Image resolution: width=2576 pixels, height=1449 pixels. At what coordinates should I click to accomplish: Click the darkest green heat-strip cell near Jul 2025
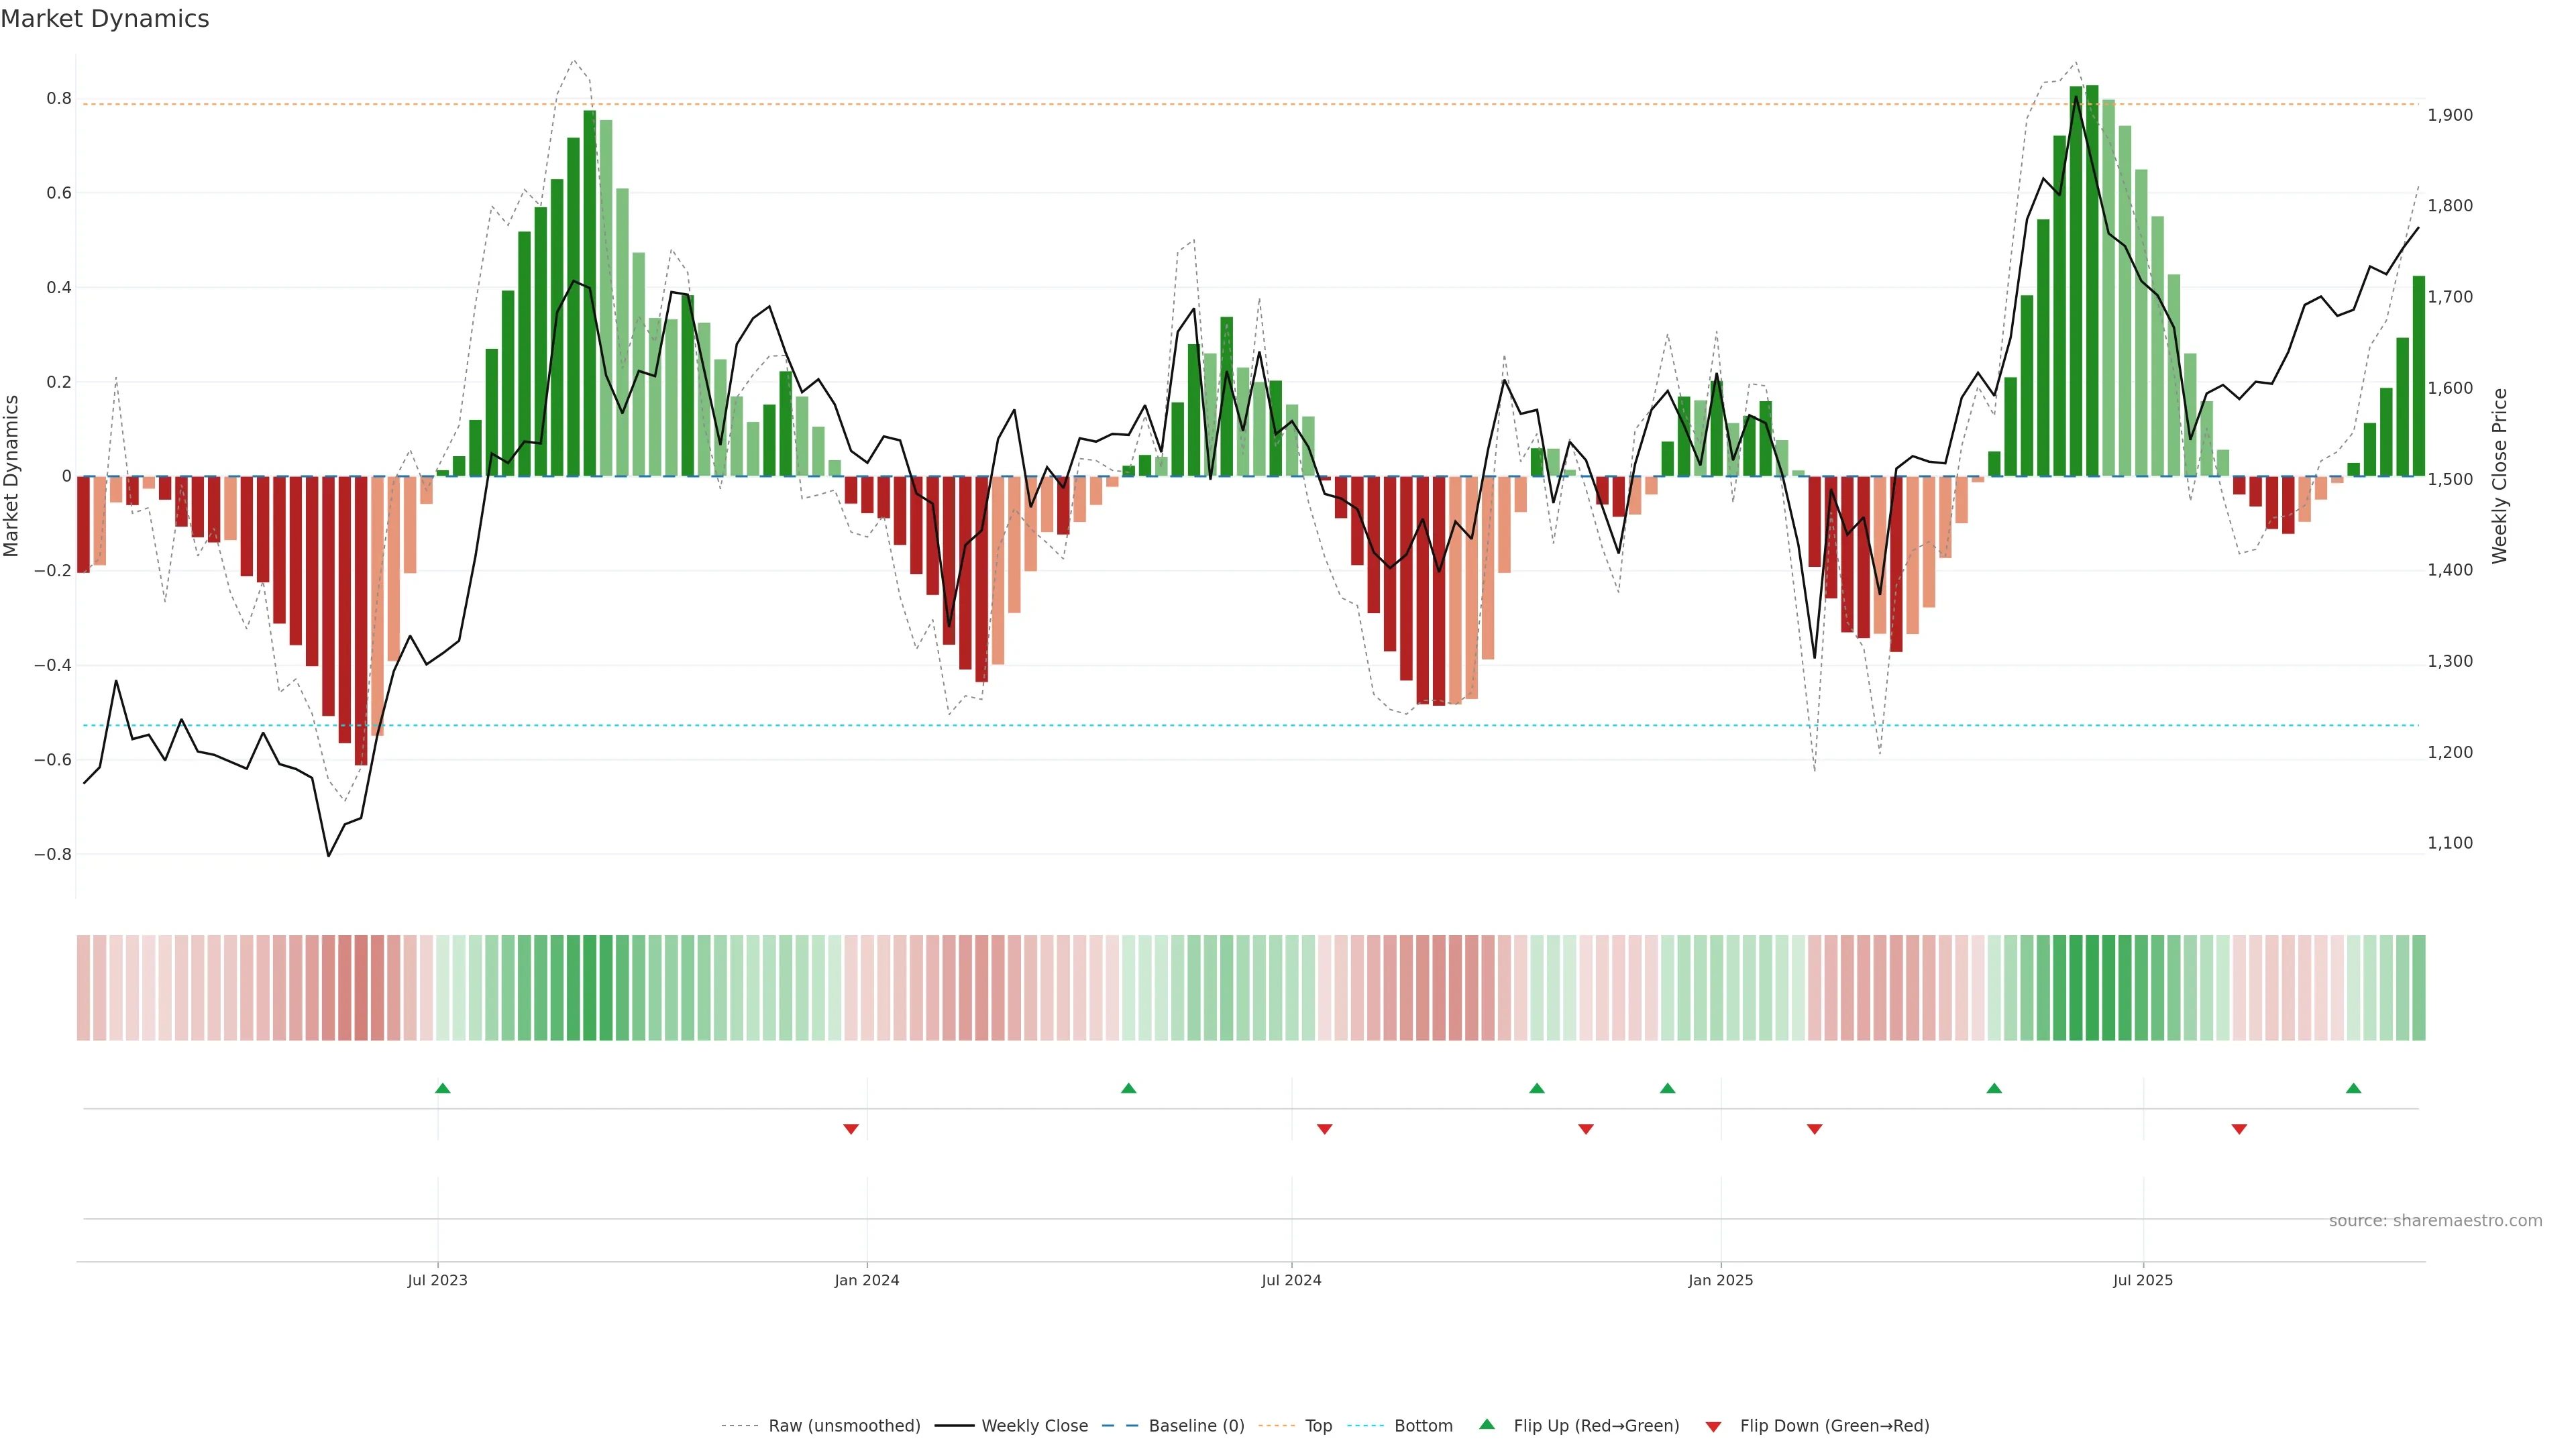tap(2092, 988)
